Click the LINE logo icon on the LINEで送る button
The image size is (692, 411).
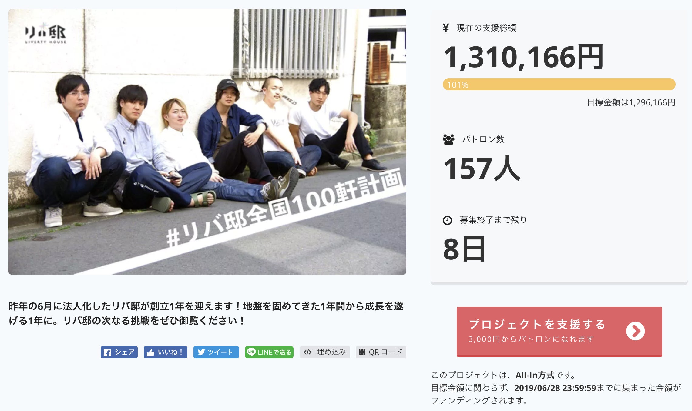(251, 352)
